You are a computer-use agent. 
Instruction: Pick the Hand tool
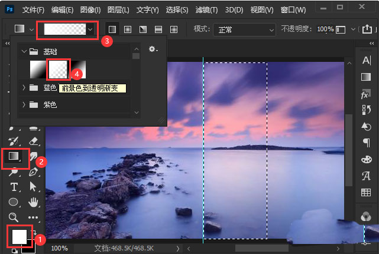34,202
